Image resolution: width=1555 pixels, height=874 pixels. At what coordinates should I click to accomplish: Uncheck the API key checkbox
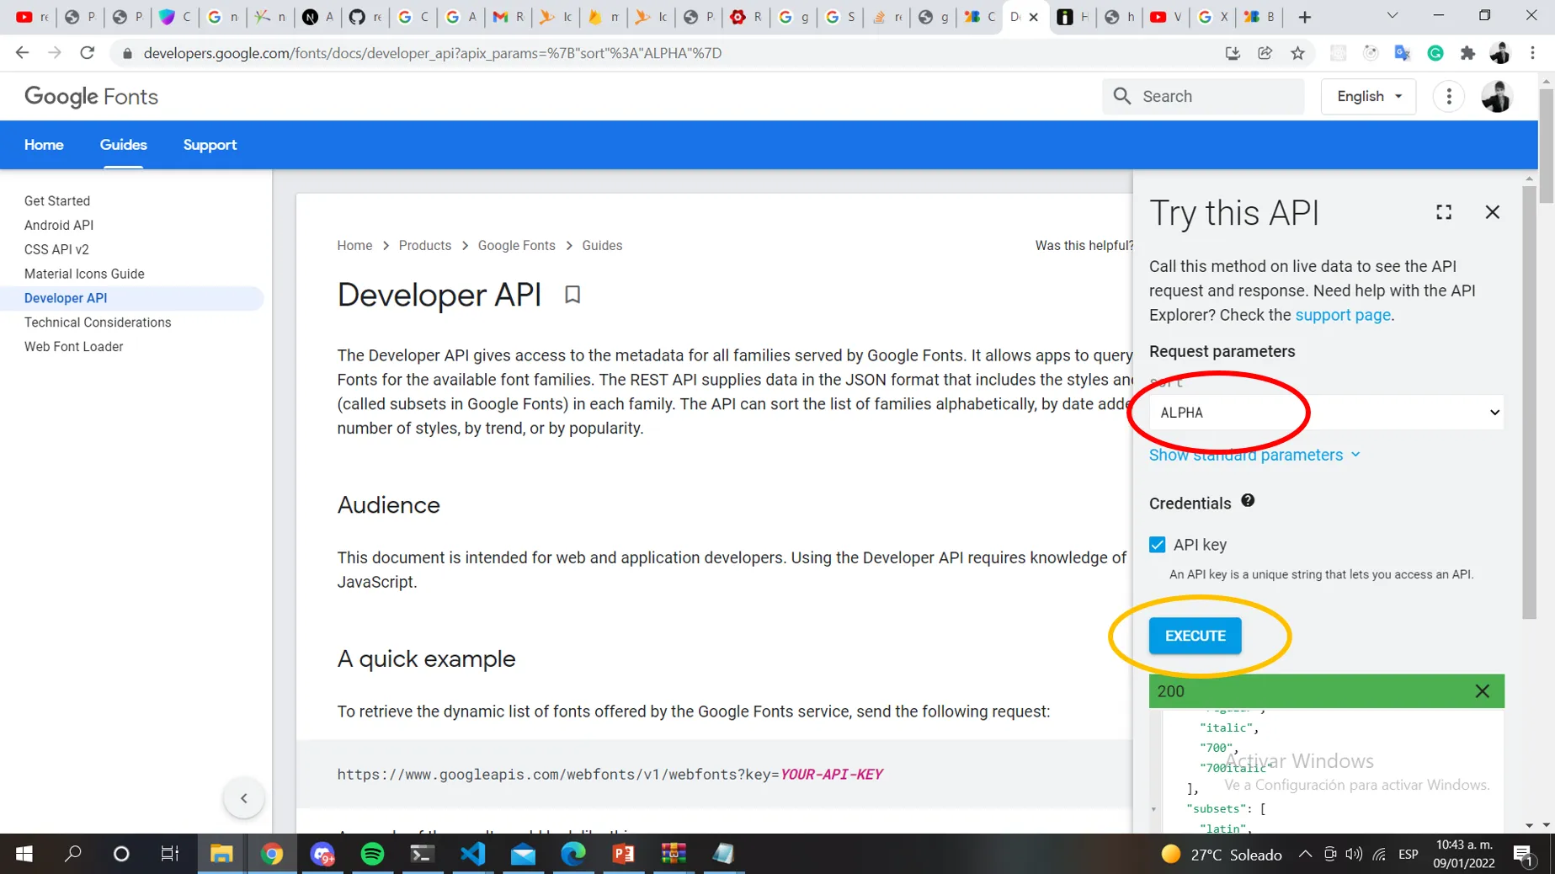point(1158,545)
